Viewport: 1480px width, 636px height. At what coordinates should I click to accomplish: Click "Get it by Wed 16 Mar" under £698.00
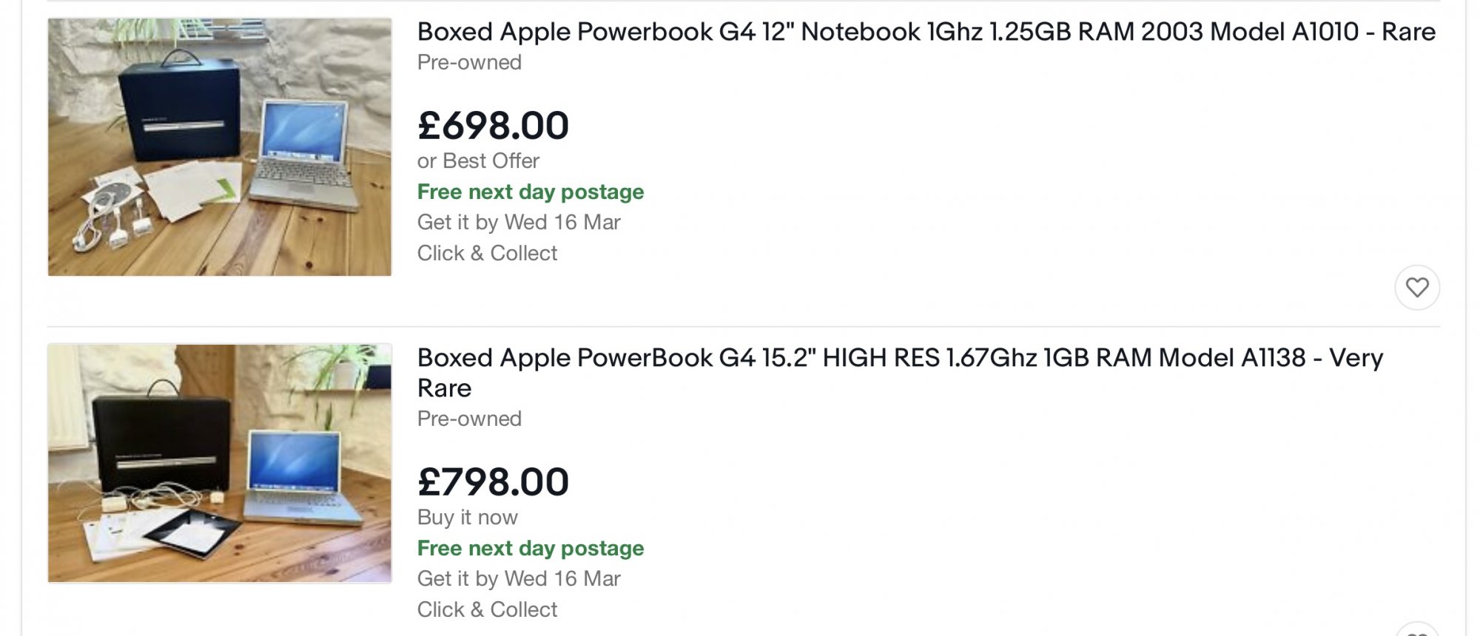pyautogui.click(x=519, y=222)
